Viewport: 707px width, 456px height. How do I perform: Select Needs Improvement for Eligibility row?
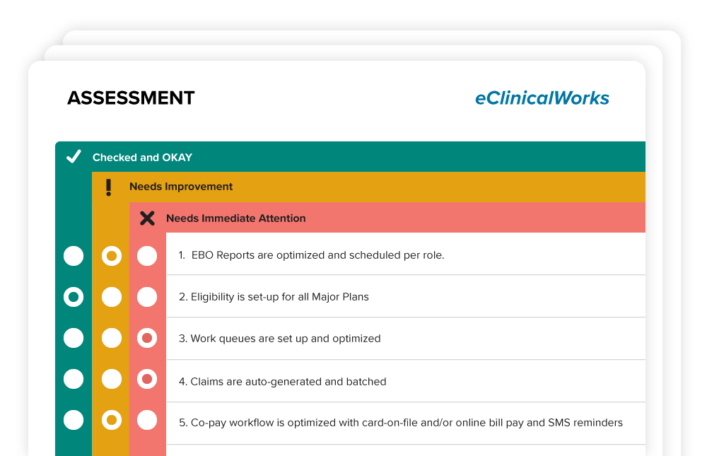click(112, 297)
